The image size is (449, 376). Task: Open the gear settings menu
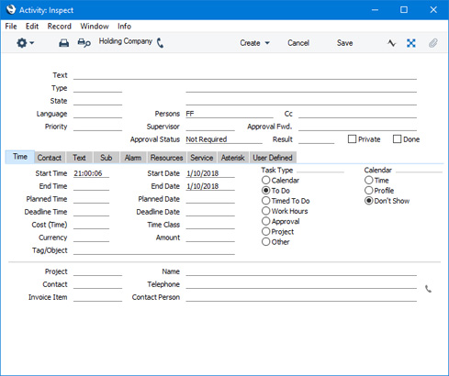tap(22, 43)
